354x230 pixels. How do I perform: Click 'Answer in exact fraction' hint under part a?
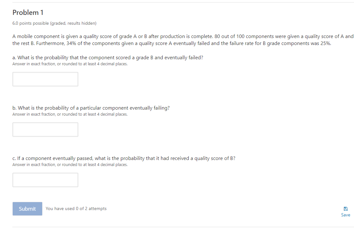(70, 64)
